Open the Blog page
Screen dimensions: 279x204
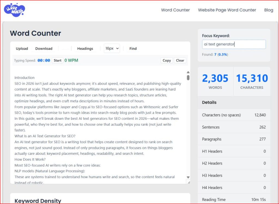click(269, 10)
